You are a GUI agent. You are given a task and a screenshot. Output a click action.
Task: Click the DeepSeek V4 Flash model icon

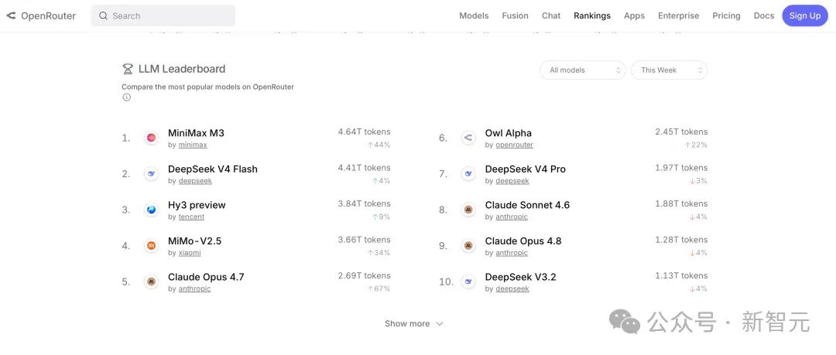(152, 174)
